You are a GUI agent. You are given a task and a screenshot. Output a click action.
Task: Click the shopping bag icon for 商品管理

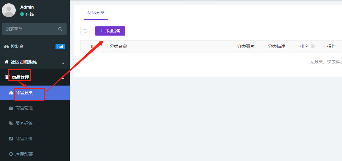11,108
